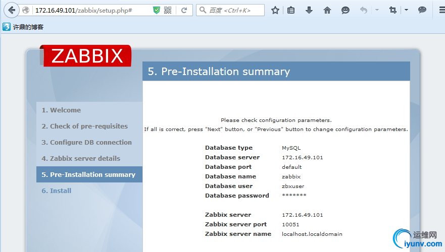Viewport: 445px width, 252px height.
Task: Click the masked password asterisks
Action: point(294,195)
